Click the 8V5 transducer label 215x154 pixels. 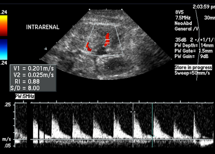pyautogui.click(x=179, y=12)
